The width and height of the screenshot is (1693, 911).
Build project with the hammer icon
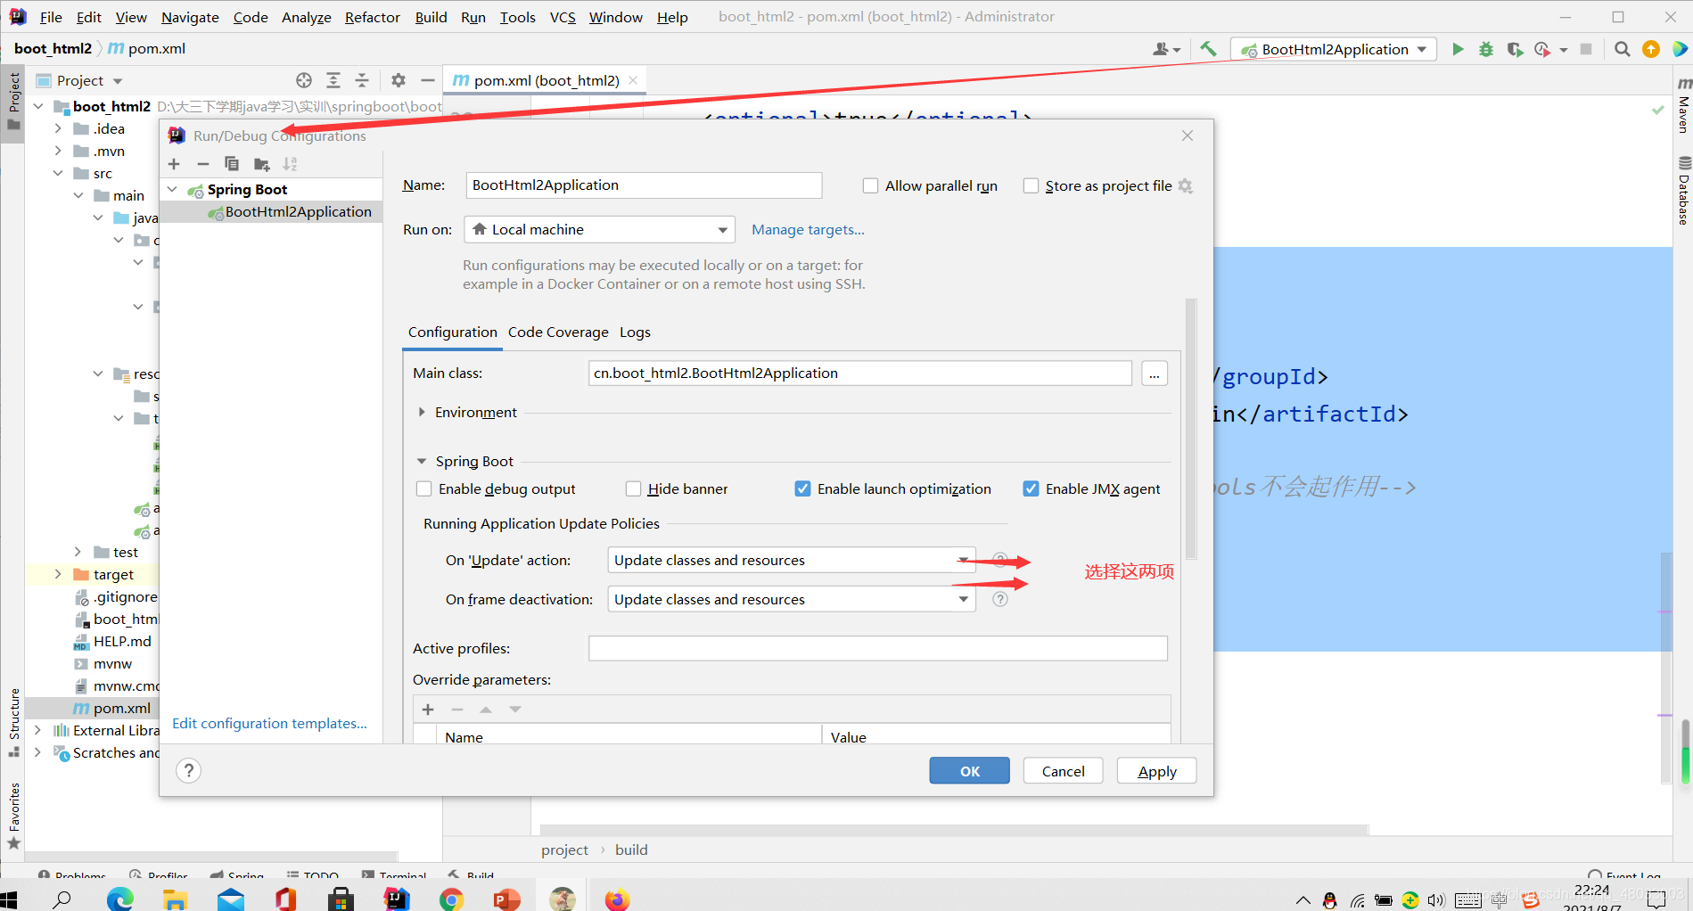[x=1208, y=49]
